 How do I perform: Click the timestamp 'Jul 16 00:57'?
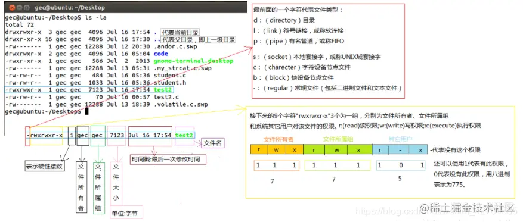tap(128, 97)
